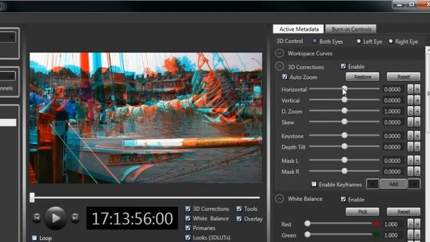Toggle the Tools checkbox
Viewport: 430px width, 242px height.
pyautogui.click(x=239, y=209)
